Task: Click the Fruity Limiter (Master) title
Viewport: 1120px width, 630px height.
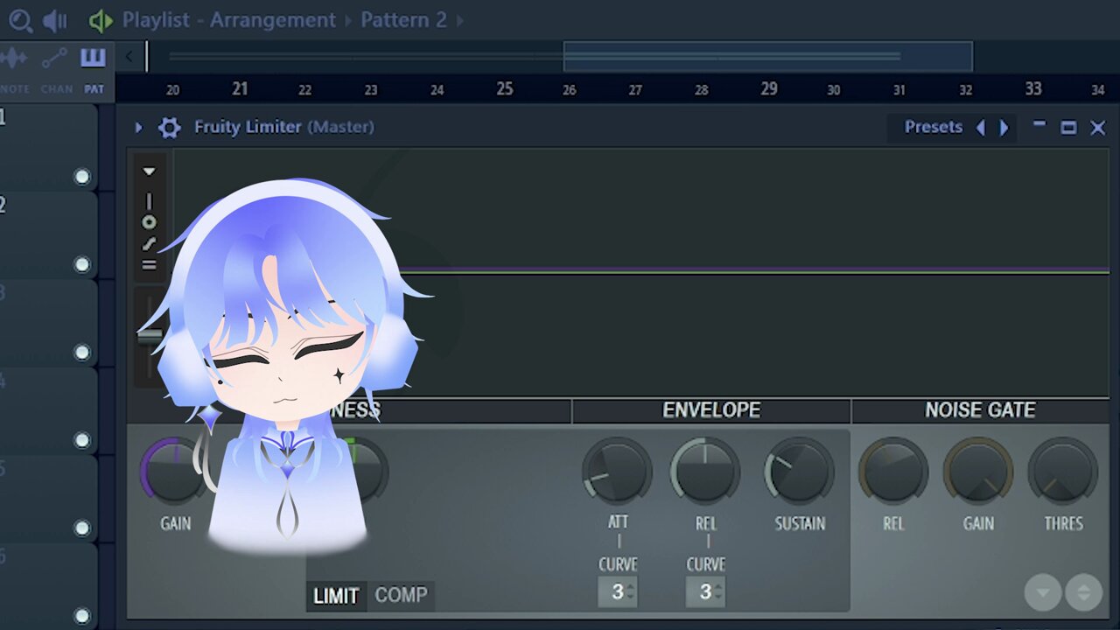Action: (283, 128)
